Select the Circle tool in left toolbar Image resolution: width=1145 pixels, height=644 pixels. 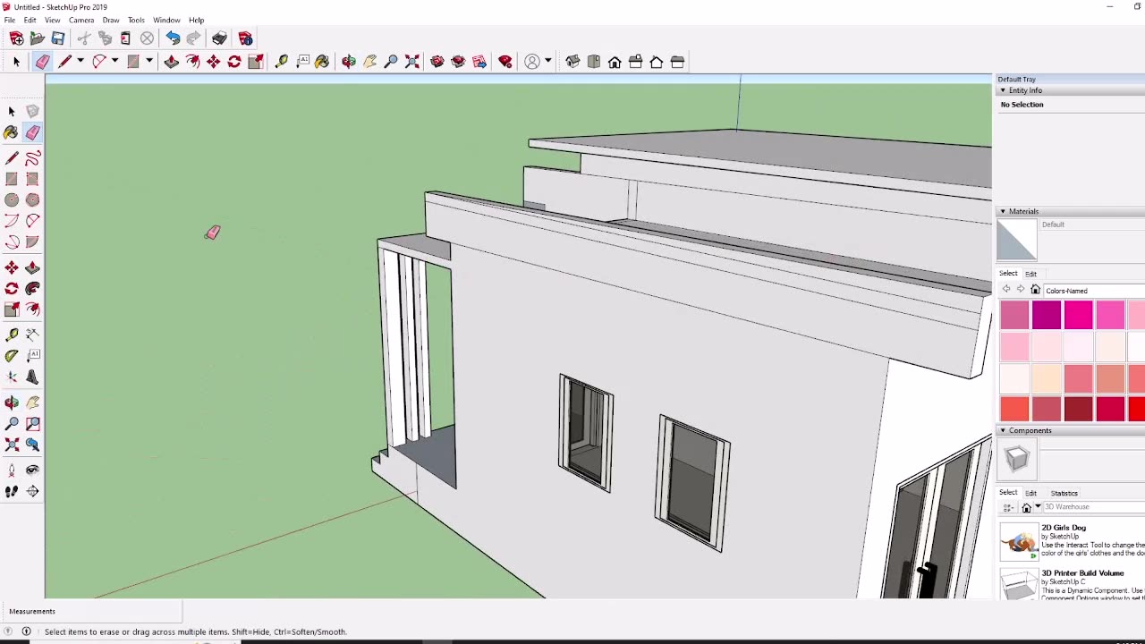tap(12, 200)
